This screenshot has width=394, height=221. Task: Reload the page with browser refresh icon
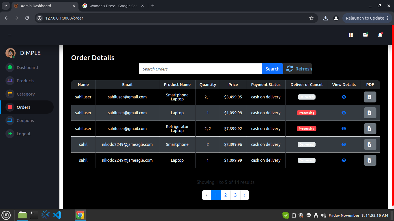(x=27, y=18)
